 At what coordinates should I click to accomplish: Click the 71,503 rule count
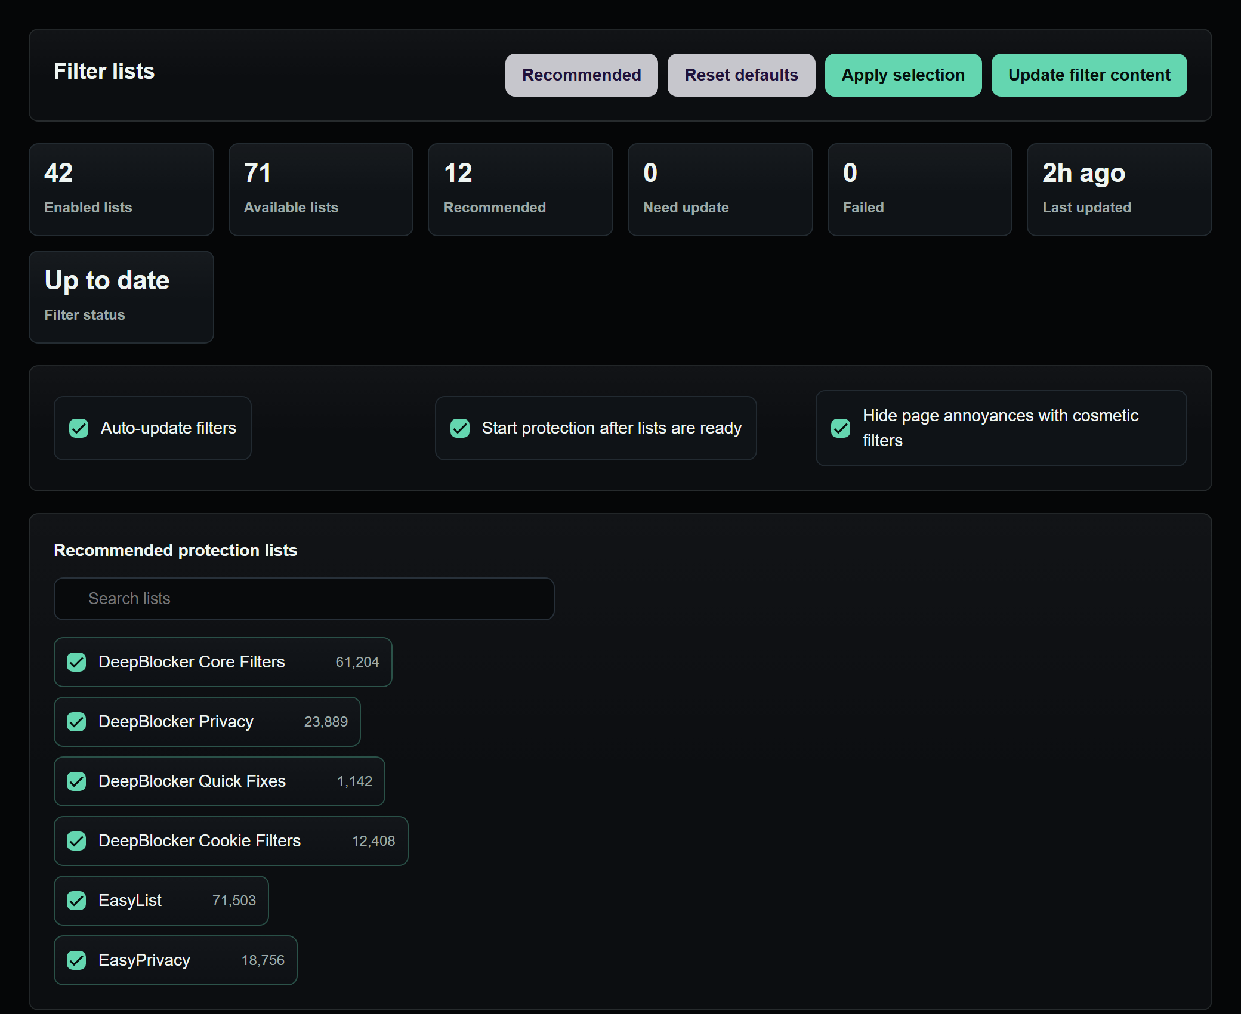[x=234, y=901]
